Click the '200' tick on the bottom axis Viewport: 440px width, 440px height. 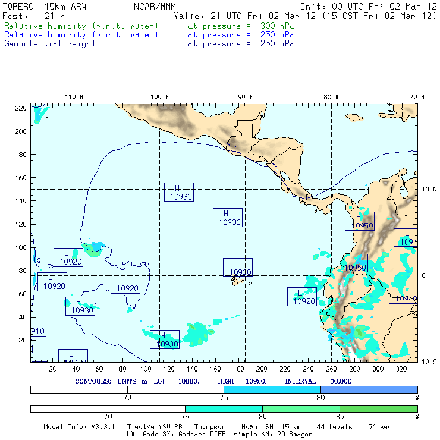pyautogui.click(x=262, y=369)
